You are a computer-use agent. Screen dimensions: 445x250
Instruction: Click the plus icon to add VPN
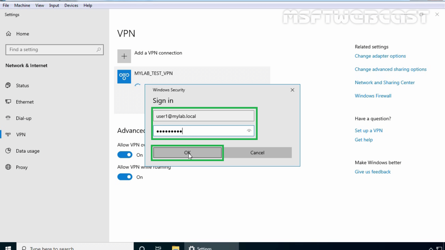click(x=124, y=56)
